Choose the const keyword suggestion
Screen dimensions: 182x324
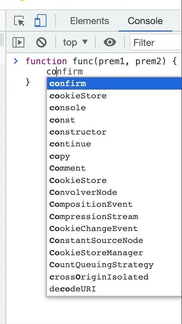pos(114,120)
